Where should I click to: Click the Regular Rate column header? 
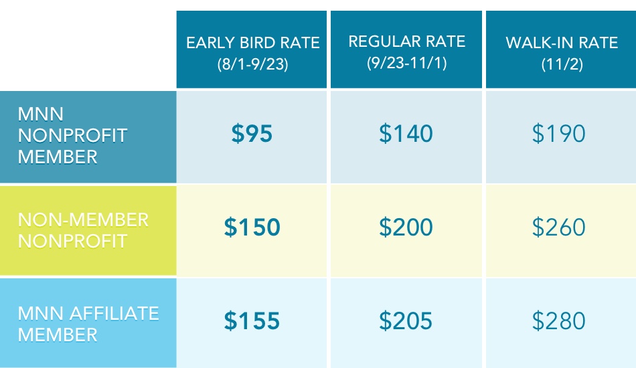point(406,41)
